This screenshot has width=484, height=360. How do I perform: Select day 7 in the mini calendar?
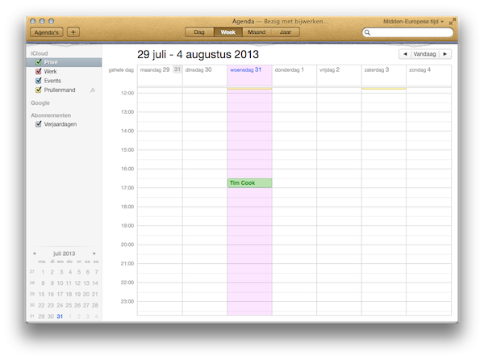pos(96,272)
